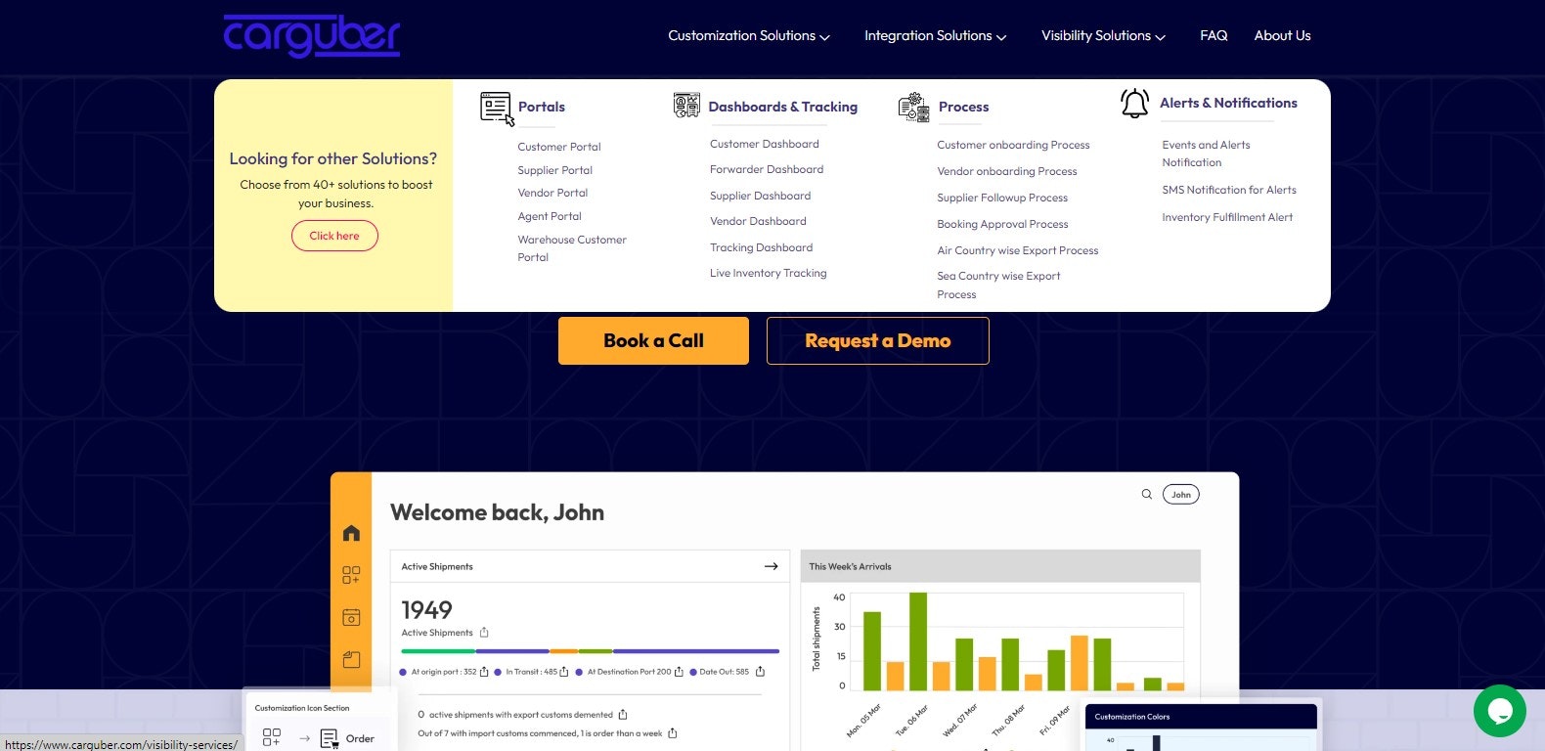1545x751 pixels.
Task: Open Customer Dashboard link
Action: pyautogui.click(x=765, y=144)
